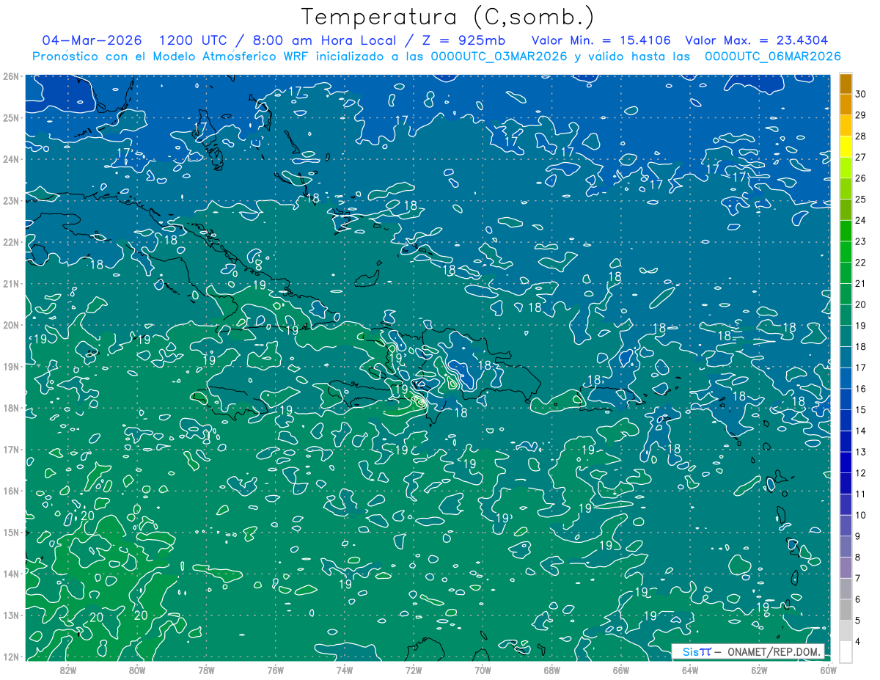Click the valid-until time '0000UTC_06MAR2026'
The height and width of the screenshot is (680, 880).
click(x=772, y=56)
